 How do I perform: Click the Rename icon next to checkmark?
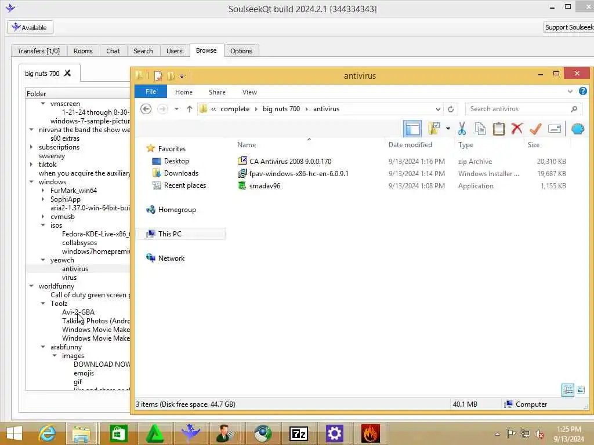[x=554, y=129]
